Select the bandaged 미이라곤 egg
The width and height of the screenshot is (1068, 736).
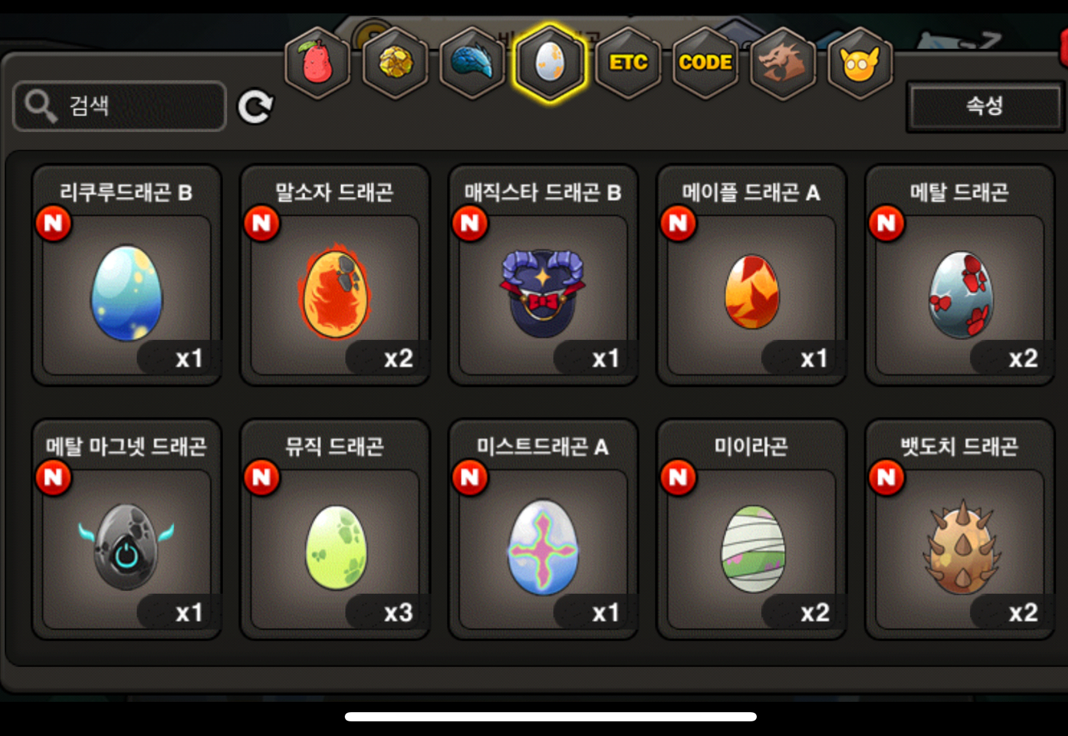(751, 529)
